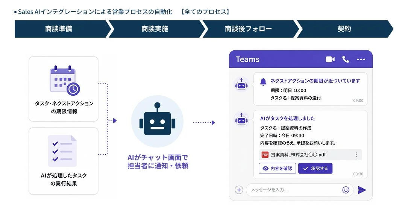Viewport: 408px width, 210px height.
Task: Click the 09:30 timestamp
Action: [x=358, y=174]
